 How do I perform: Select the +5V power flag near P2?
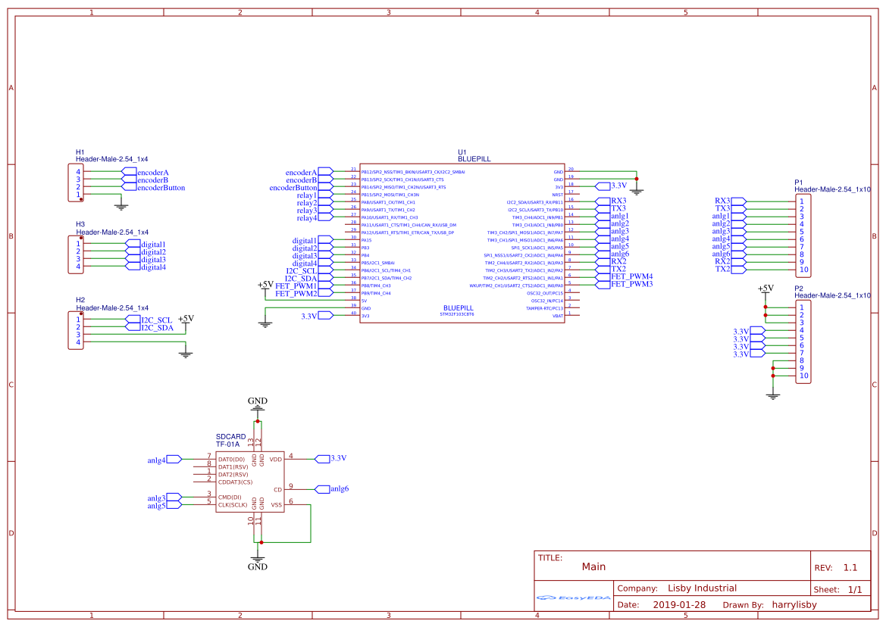point(764,289)
